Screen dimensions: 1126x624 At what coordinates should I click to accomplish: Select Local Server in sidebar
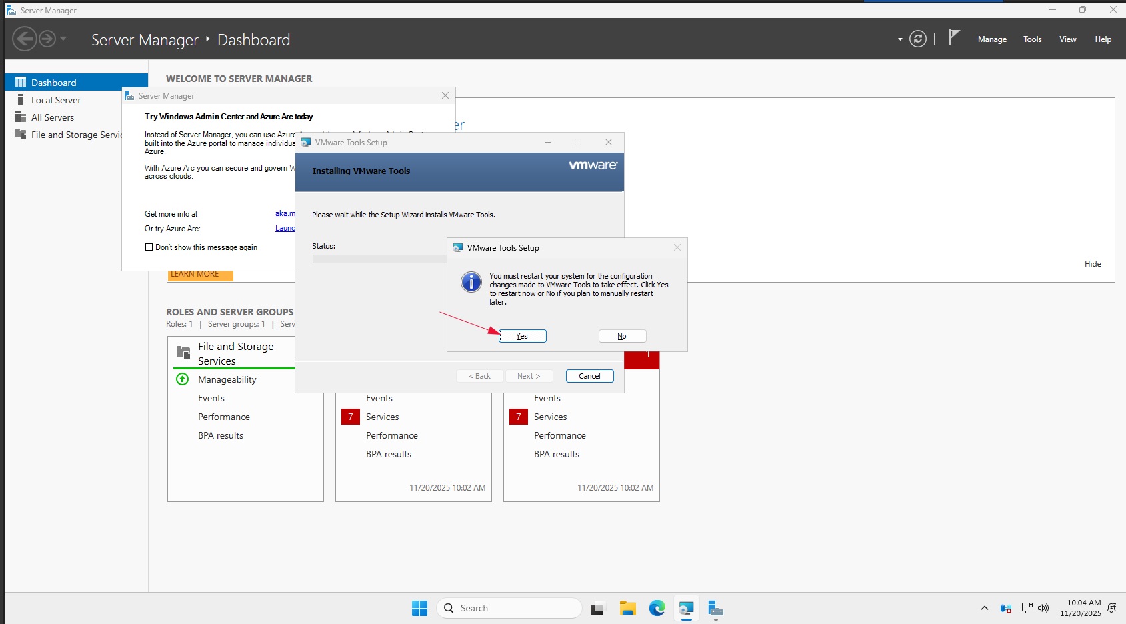(56, 100)
